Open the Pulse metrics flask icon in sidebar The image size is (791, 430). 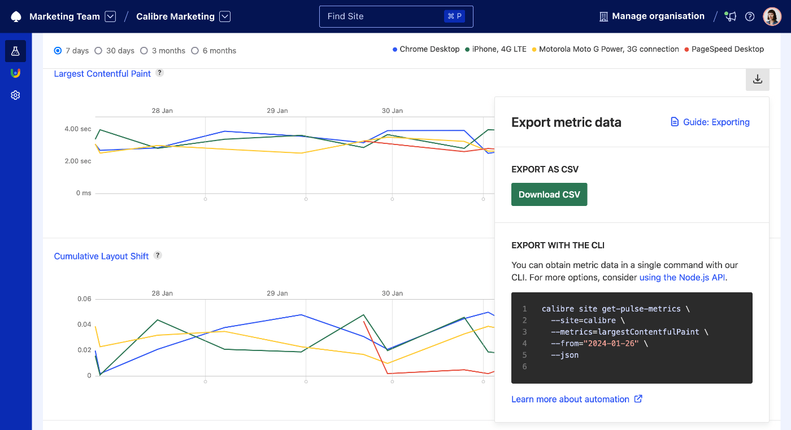pos(15,51)
